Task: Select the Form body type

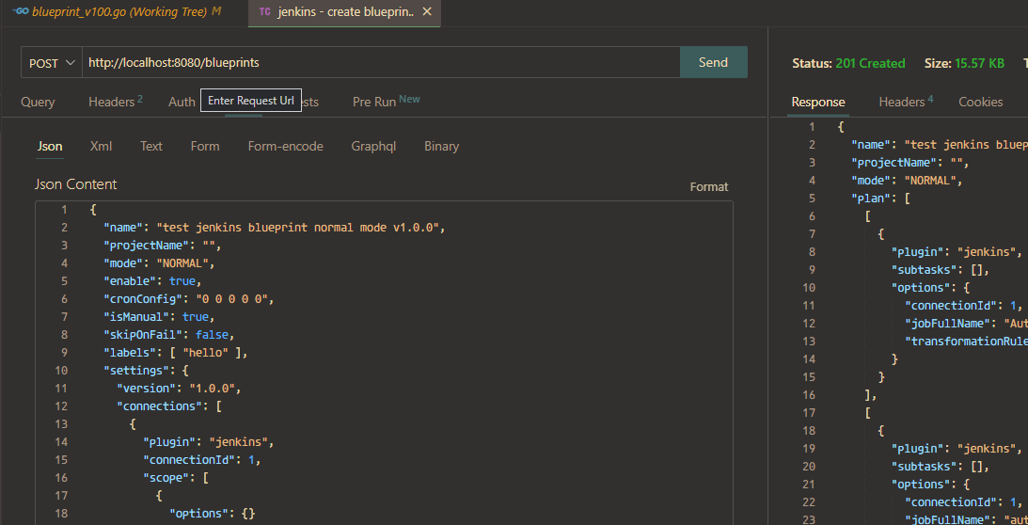Action: (x=205, y=147)
